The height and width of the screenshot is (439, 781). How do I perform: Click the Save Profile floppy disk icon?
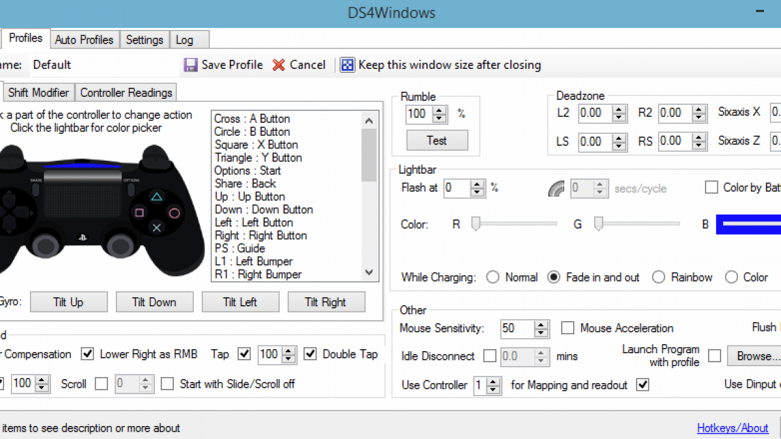click(x=191, y=65)
